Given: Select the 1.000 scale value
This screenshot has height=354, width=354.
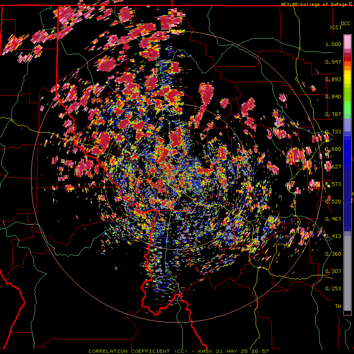Looking at the screenshot, I should [x=333, y=44].
